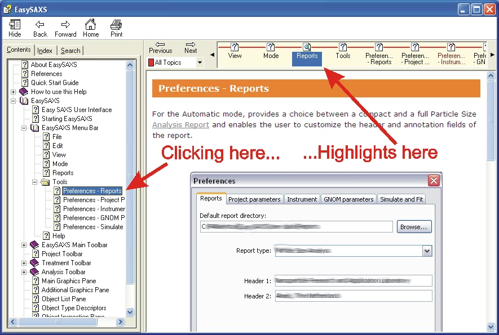Open the All Topics dropdown
This screenshot has height=335, width=499.
pos(200,62)
